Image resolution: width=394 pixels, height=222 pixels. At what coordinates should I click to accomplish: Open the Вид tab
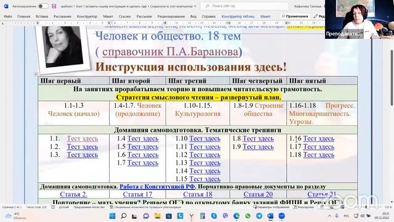pos(193,17)
